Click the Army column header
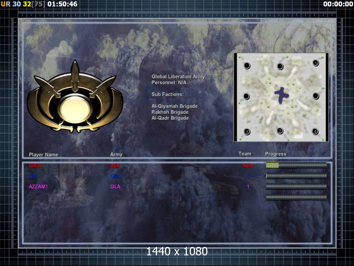The image size is (354, 266). tap(116, 154)
